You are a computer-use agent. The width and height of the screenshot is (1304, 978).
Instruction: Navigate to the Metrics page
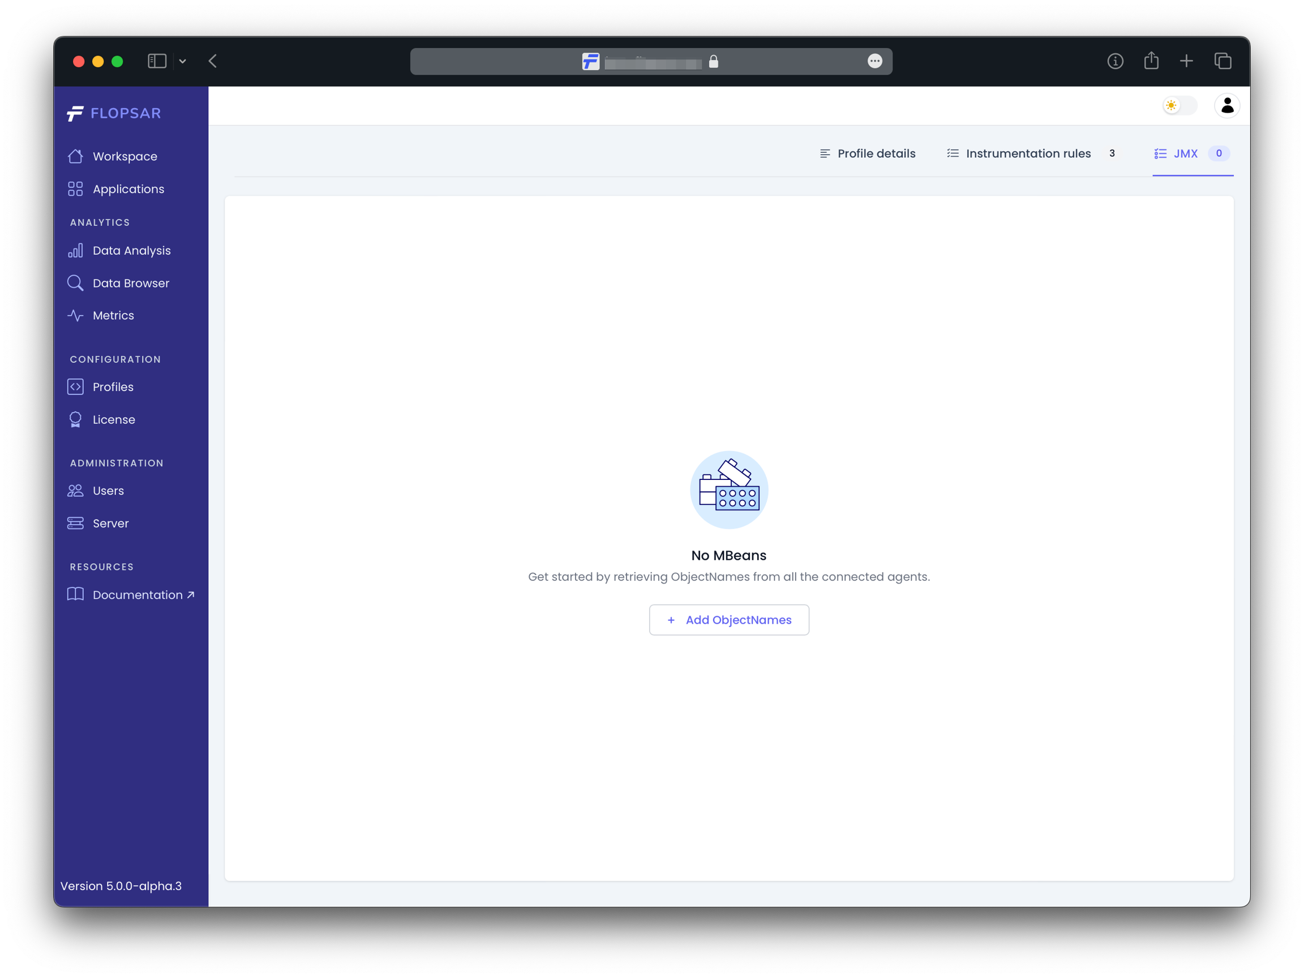[x=113, y=315]
